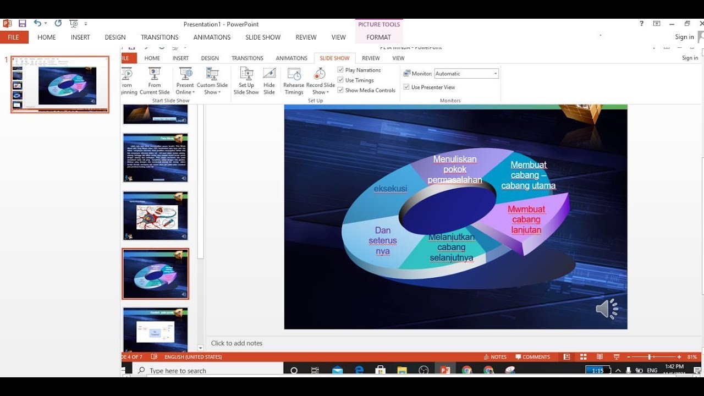Open the outer VIEW tab
Image resolution: width=704 pixels, height=396 pixels.
(x=339, y=37)
